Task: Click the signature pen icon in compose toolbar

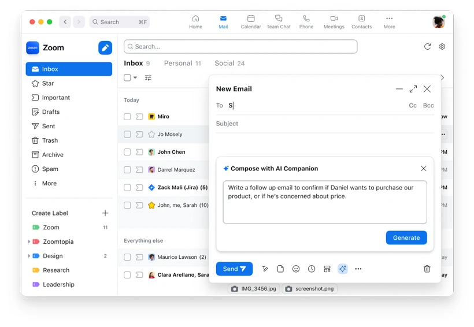Action: pyautogui.click(x=265, y=269)
